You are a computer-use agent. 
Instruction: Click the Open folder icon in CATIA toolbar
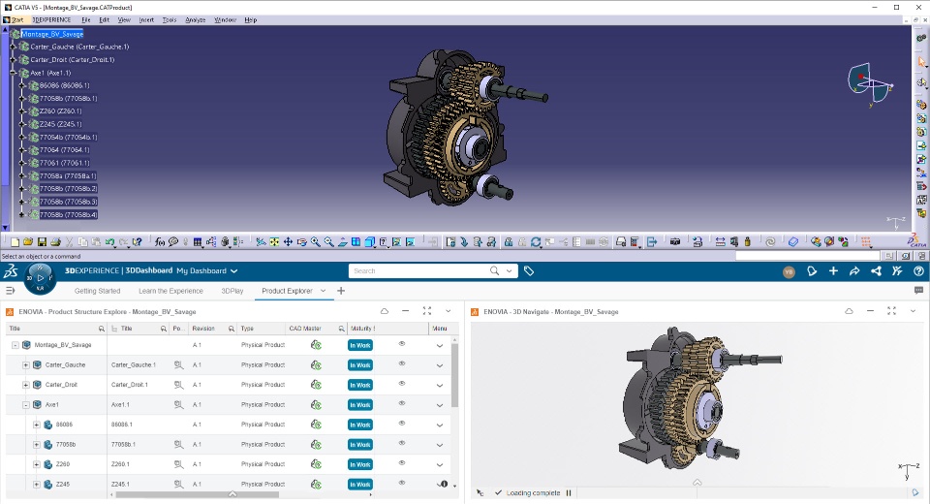click(x=28, y=242)
